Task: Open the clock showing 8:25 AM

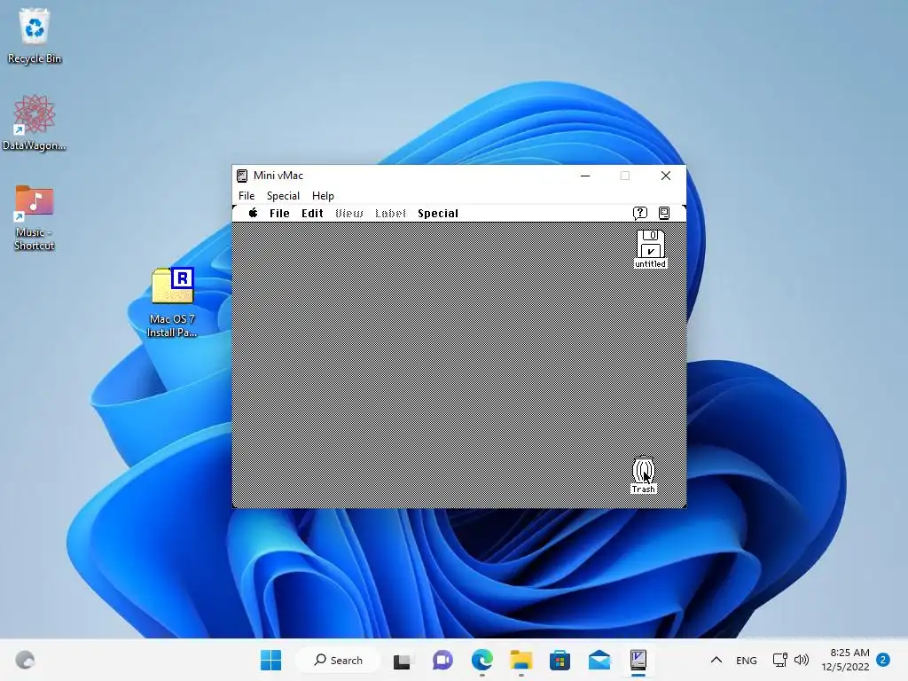Action: coord(845,660)
